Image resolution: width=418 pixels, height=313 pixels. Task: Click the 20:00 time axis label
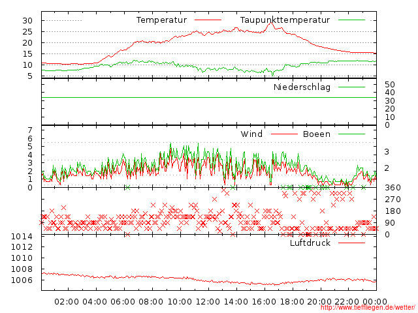(319, 302)
